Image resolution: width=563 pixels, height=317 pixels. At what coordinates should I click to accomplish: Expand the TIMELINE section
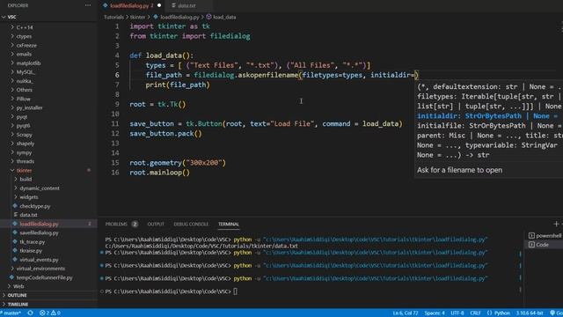coord(18,304)
